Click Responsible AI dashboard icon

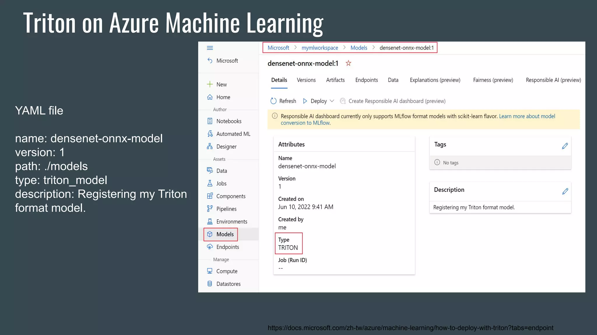(343, 101)
